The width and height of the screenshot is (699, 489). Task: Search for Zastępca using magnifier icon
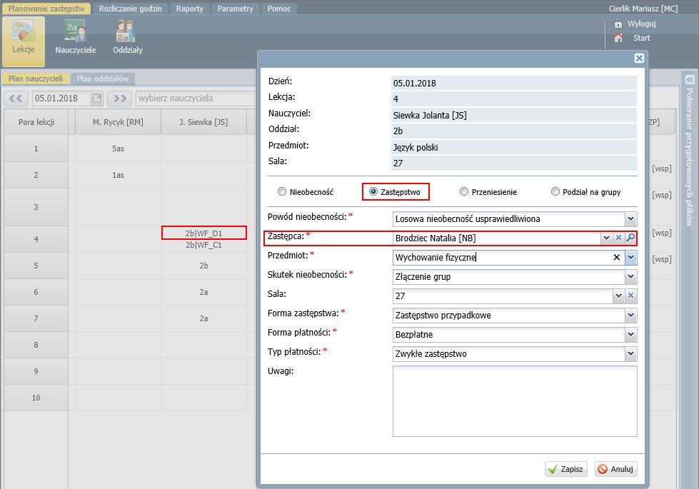tap(630, 238)
